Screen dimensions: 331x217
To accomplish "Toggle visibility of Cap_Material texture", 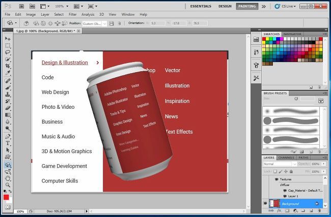I will point(285,191).
